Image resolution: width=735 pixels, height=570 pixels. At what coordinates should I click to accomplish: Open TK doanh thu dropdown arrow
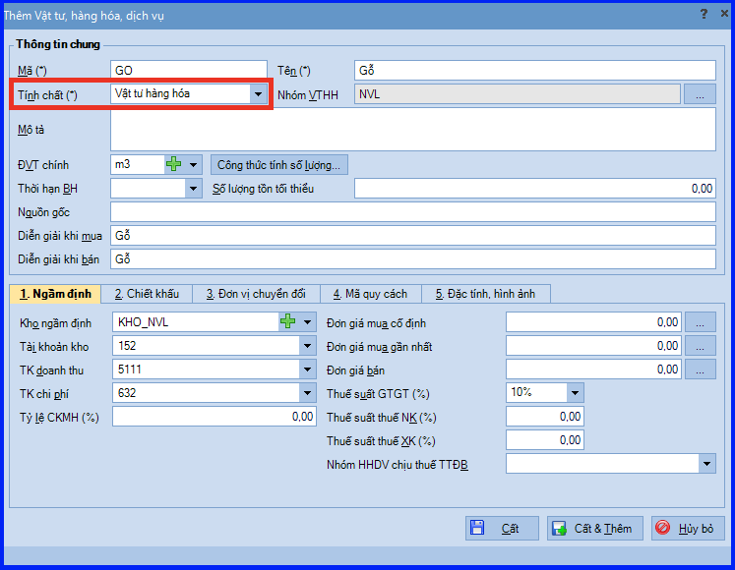coord(308,370)
